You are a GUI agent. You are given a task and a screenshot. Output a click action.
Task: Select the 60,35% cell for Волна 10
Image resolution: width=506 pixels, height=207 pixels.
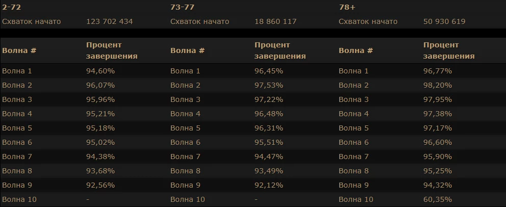(x=438, y=199)
